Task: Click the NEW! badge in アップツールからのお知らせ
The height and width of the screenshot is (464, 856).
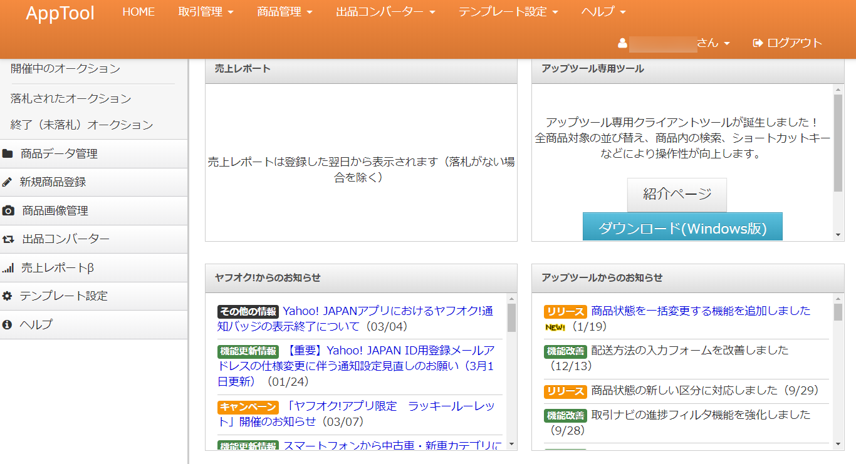Action: [555, 327]
